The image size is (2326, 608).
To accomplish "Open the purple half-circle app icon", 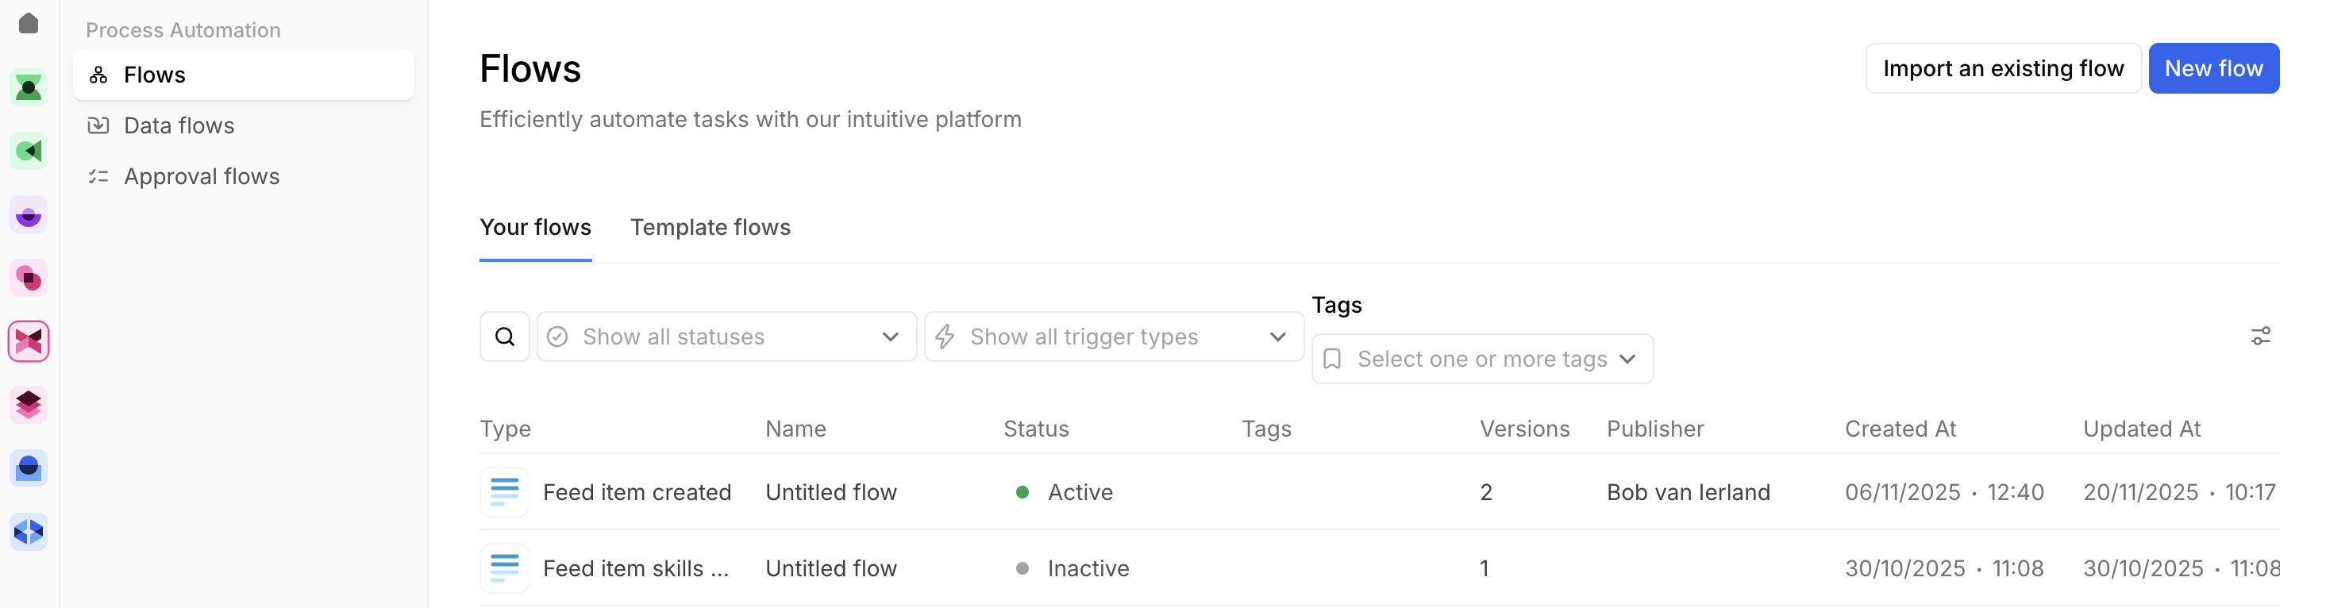I will pos(29,215).
